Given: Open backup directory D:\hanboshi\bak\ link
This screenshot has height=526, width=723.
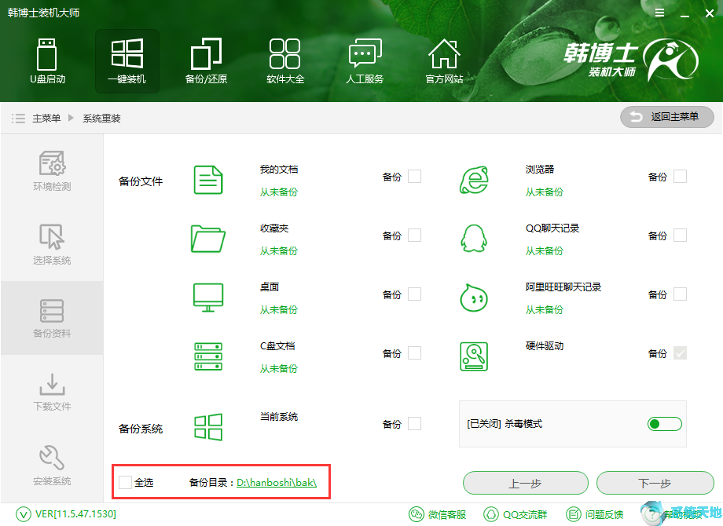Looking at the screenshot, I should click(277, 483).
